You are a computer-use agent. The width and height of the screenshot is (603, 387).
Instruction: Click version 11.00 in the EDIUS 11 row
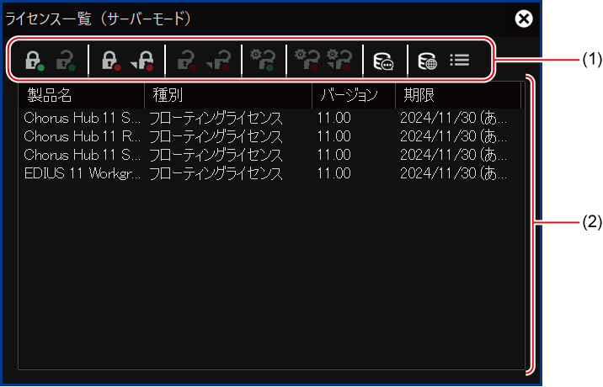click(x=334, y=173)
